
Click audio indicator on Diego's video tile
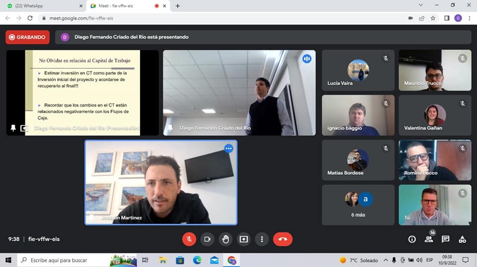pyautogui.click(x=307, y=58)
